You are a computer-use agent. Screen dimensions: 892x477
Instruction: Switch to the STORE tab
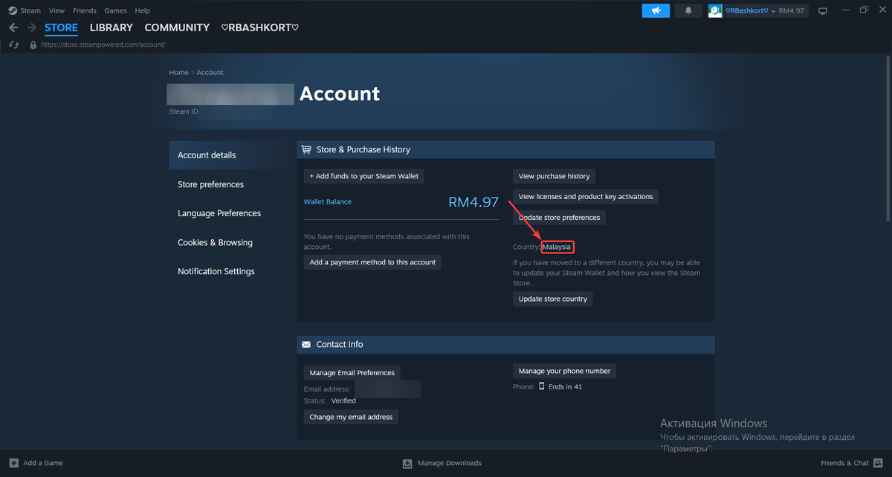click(61, 27)
